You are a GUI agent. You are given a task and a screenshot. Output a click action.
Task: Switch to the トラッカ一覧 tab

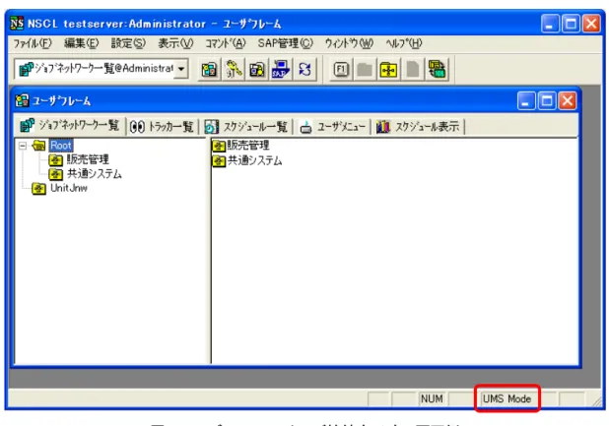[x=162, y=126]
